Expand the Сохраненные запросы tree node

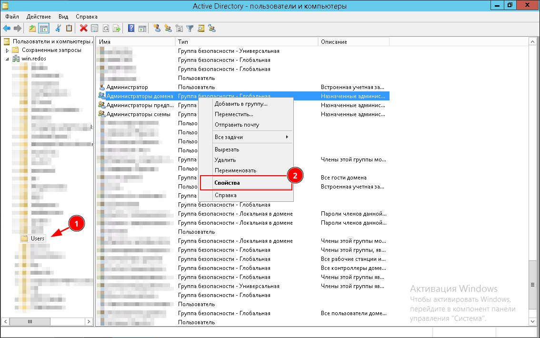[7, 50]
